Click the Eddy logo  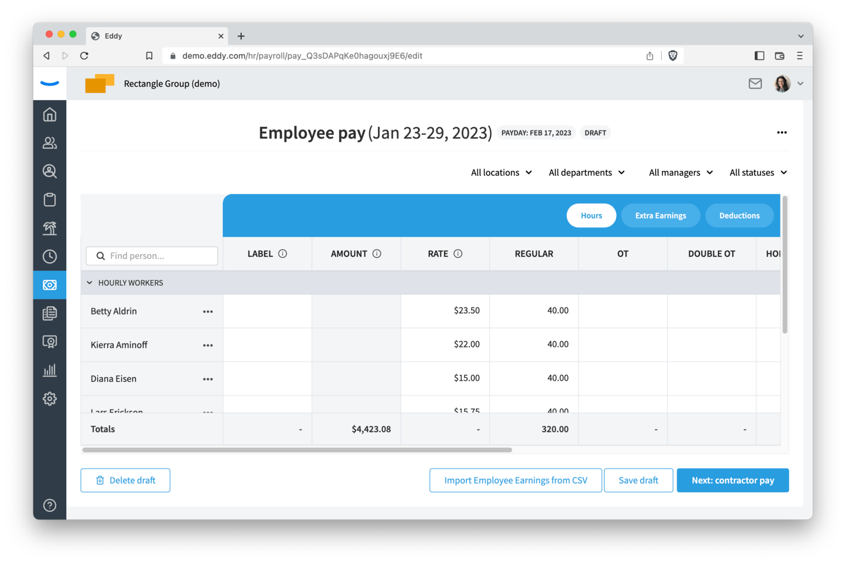pos(50,83)
